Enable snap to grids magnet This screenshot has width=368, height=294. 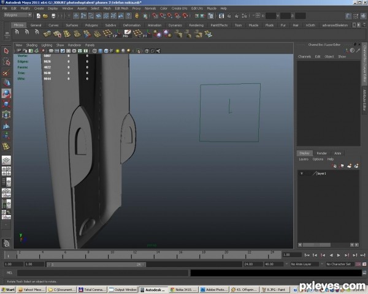tap(155, 16)
